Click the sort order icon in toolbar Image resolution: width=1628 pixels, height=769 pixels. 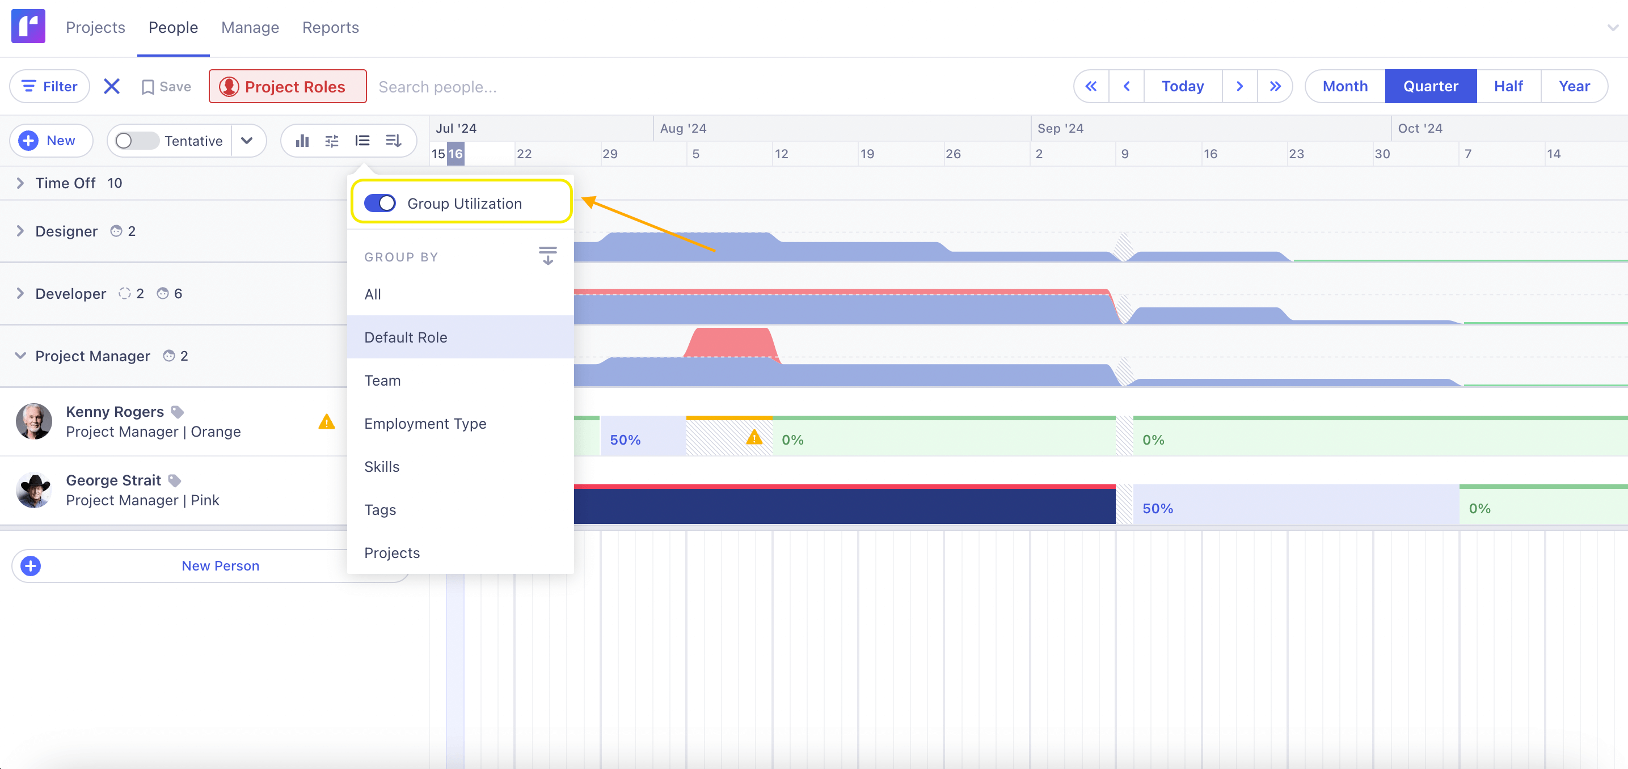[393, 140]
